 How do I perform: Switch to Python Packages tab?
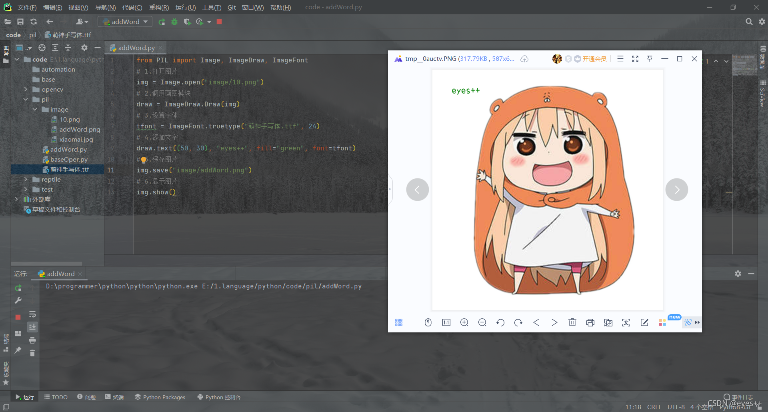(x=160, y=397)
